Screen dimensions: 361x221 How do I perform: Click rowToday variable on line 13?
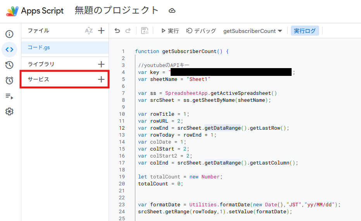162,135
